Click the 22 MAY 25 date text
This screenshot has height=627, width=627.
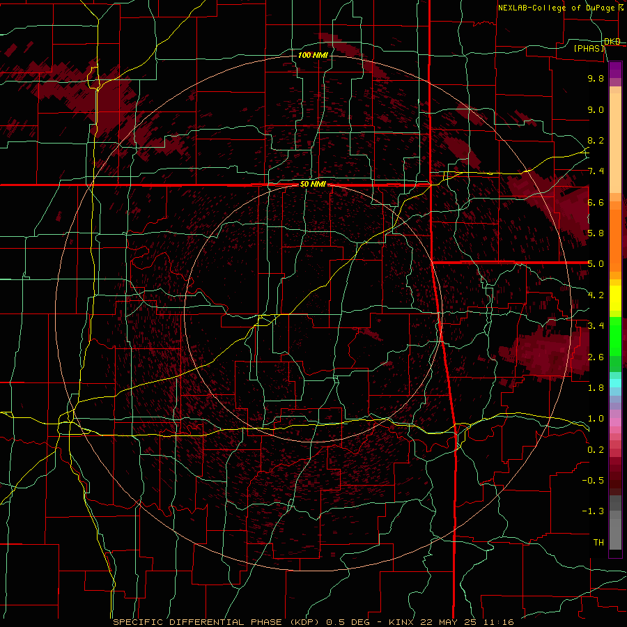447,622
